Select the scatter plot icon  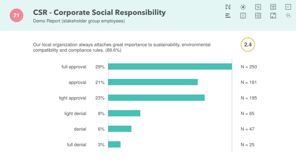pos(288,16)
